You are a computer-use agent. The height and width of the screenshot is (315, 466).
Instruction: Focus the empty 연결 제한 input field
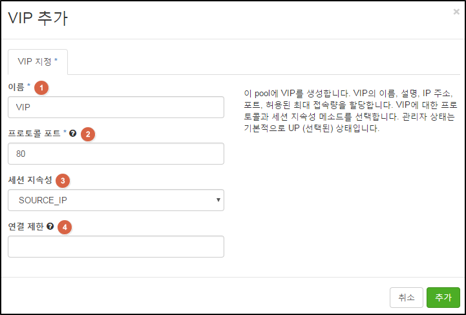pos(116,247)
